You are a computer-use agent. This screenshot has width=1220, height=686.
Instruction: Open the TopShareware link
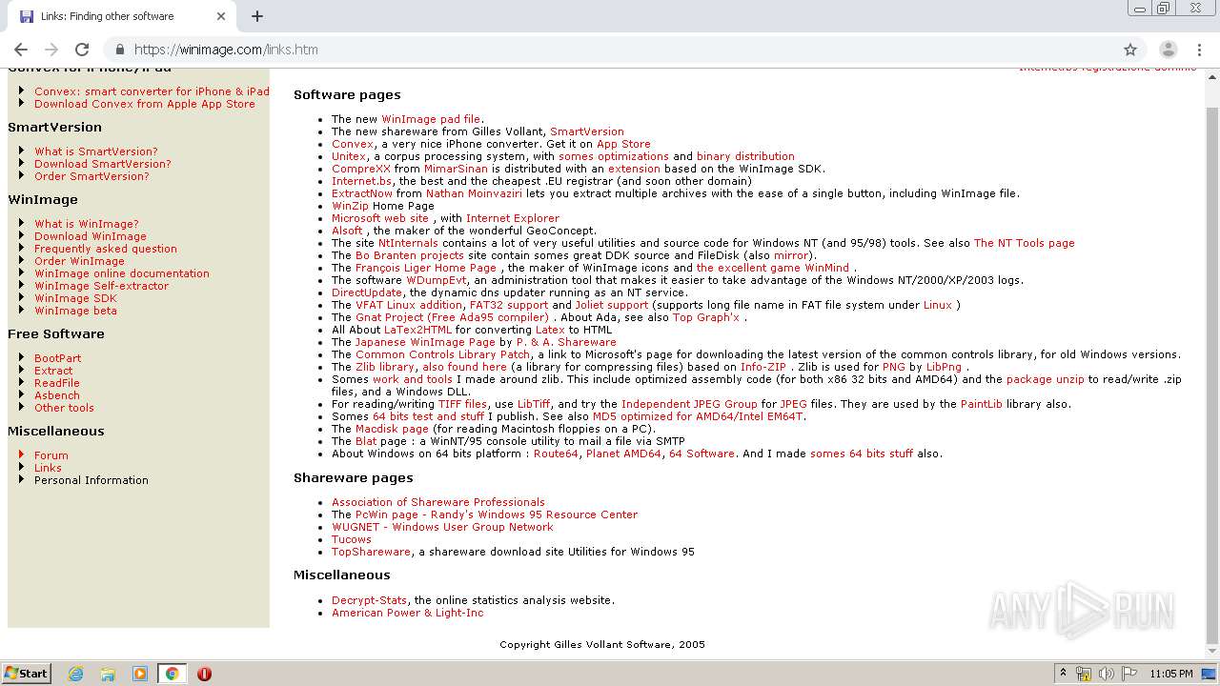point(371,552)
